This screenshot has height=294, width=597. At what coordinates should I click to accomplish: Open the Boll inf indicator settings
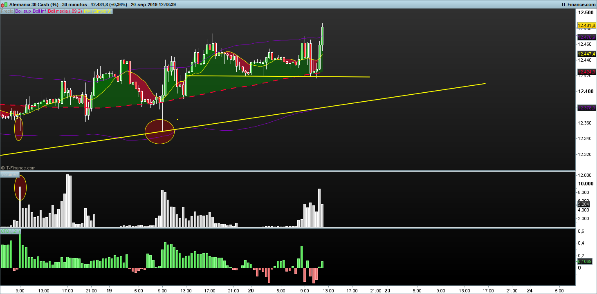[40, 11]
